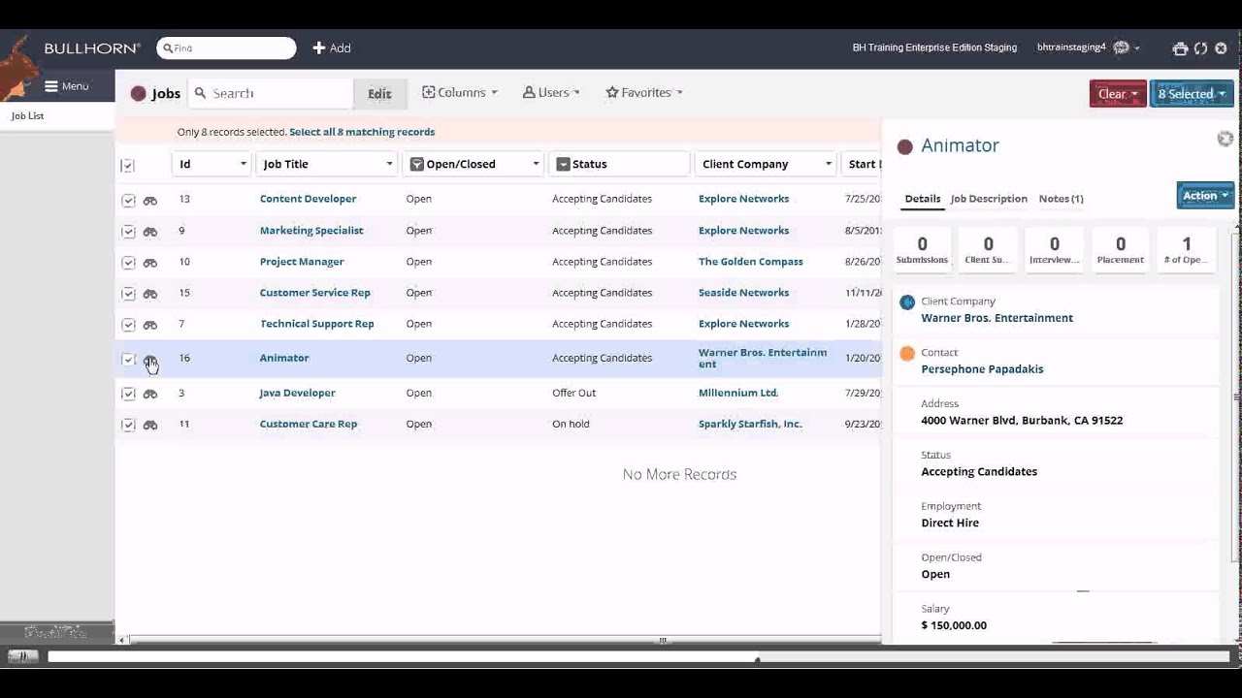1242x698 pixels.
Task: Open the print icon in top bar
Action: tap(1180, 48)
